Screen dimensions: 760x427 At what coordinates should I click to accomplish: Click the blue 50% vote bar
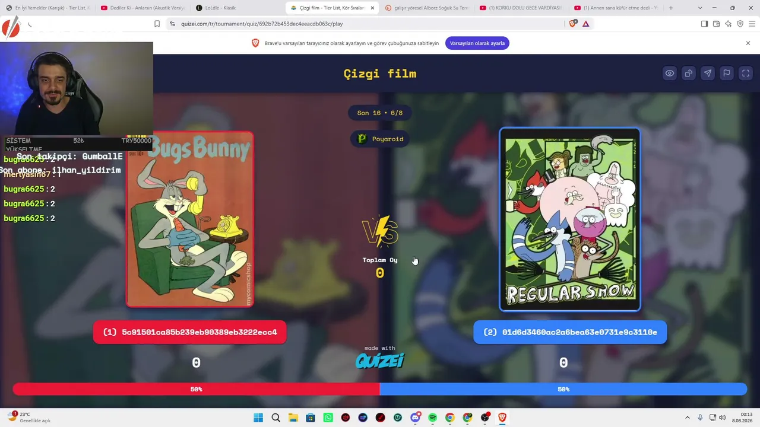[563, 389]
